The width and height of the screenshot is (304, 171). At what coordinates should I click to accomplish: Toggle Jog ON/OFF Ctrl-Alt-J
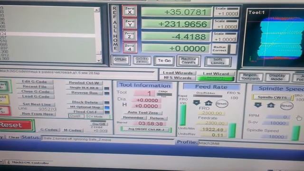pyautogui.click(x=146, y=129)
